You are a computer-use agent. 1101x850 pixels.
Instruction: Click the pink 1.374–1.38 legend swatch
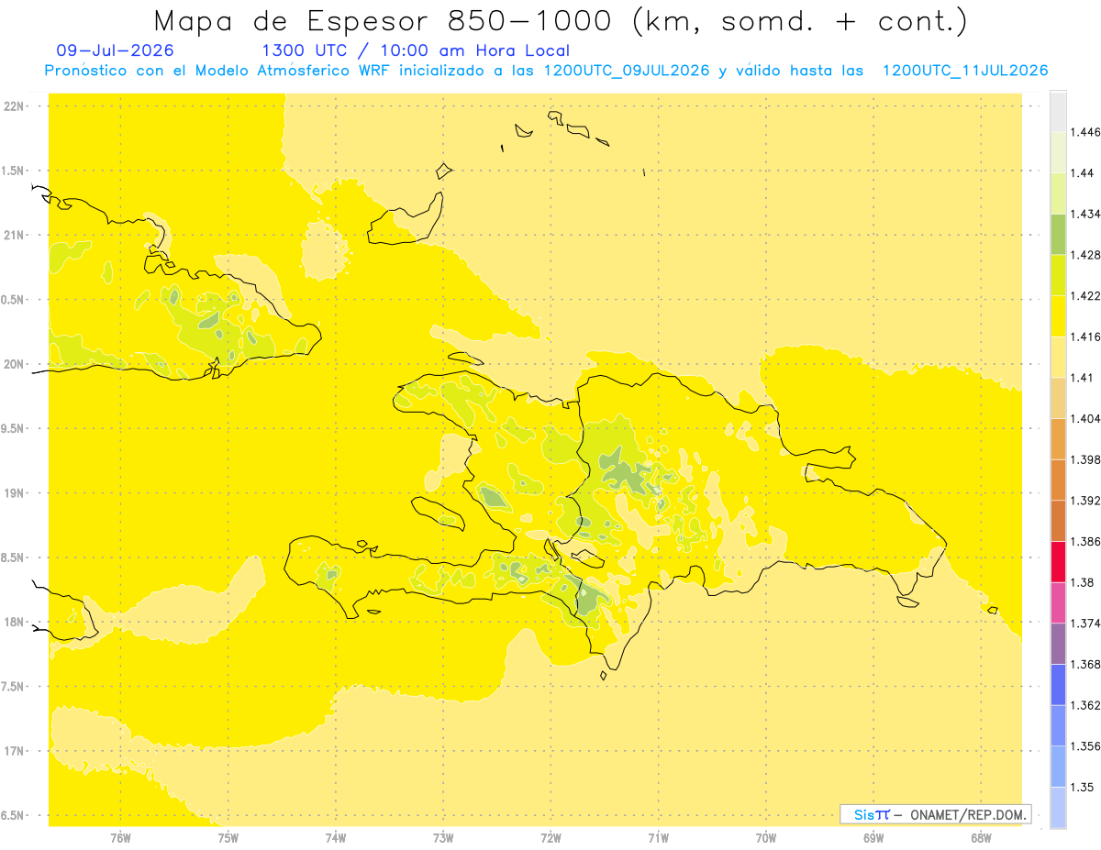coord(1058,602)
